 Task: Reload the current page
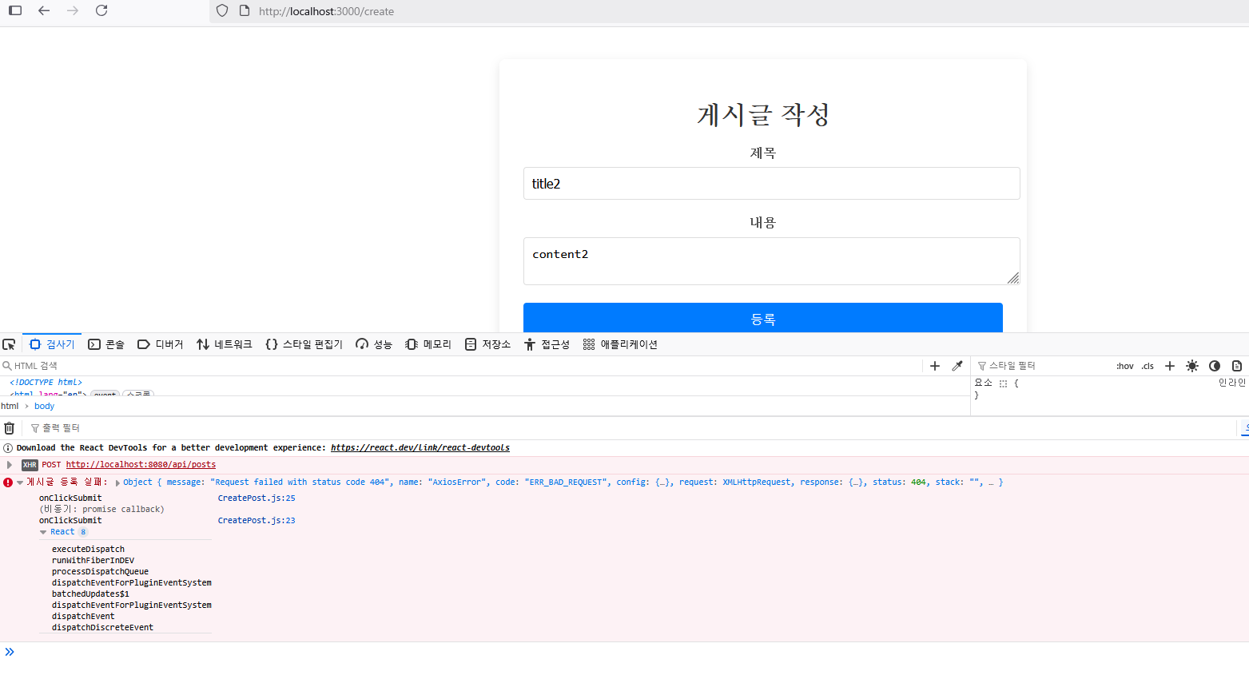pos(101,10)
